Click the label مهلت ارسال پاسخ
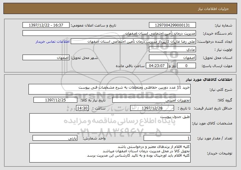 pos(217,66)
